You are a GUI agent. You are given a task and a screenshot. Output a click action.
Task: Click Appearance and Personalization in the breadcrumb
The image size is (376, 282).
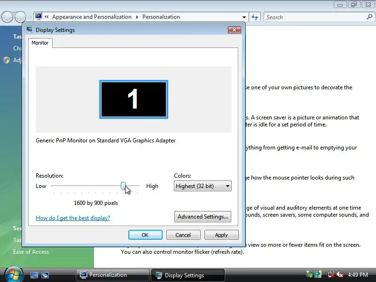[x=92, y=17]
